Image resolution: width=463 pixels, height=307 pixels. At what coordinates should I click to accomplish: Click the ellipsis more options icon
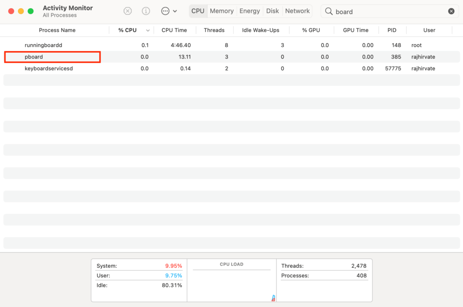[x=165, y=11]
